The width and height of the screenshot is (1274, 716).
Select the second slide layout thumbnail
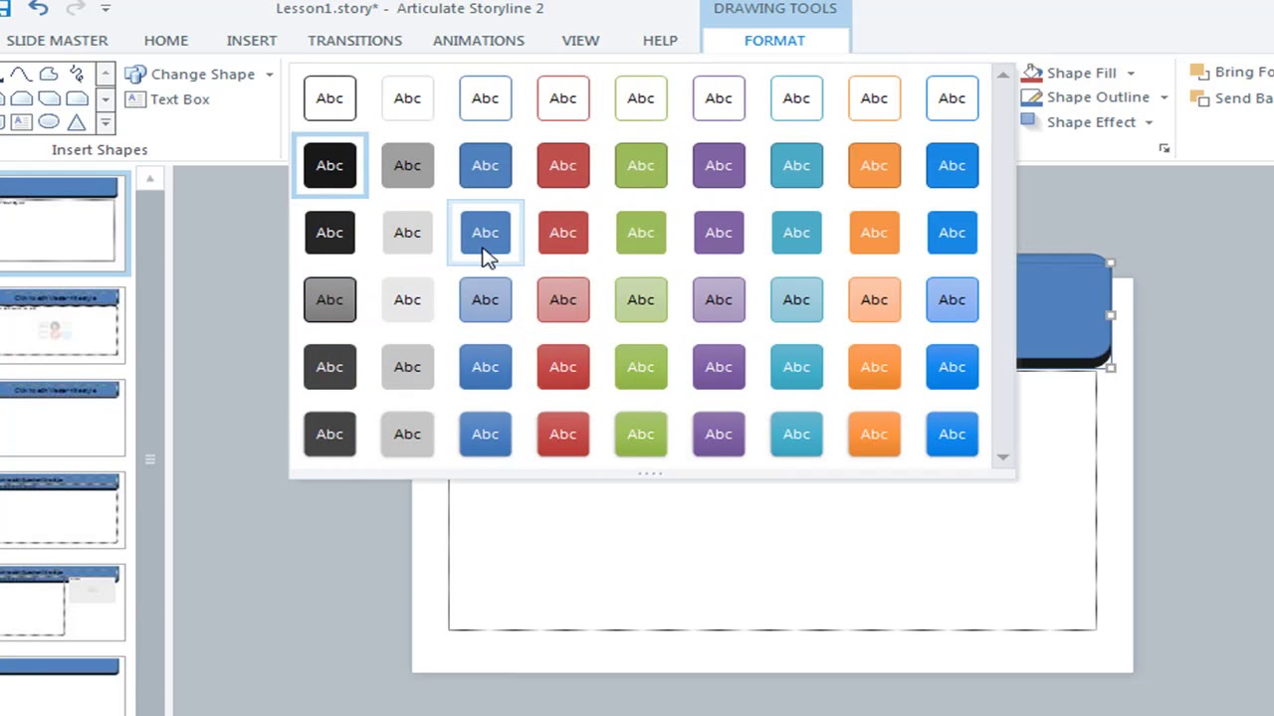(60, 323)
